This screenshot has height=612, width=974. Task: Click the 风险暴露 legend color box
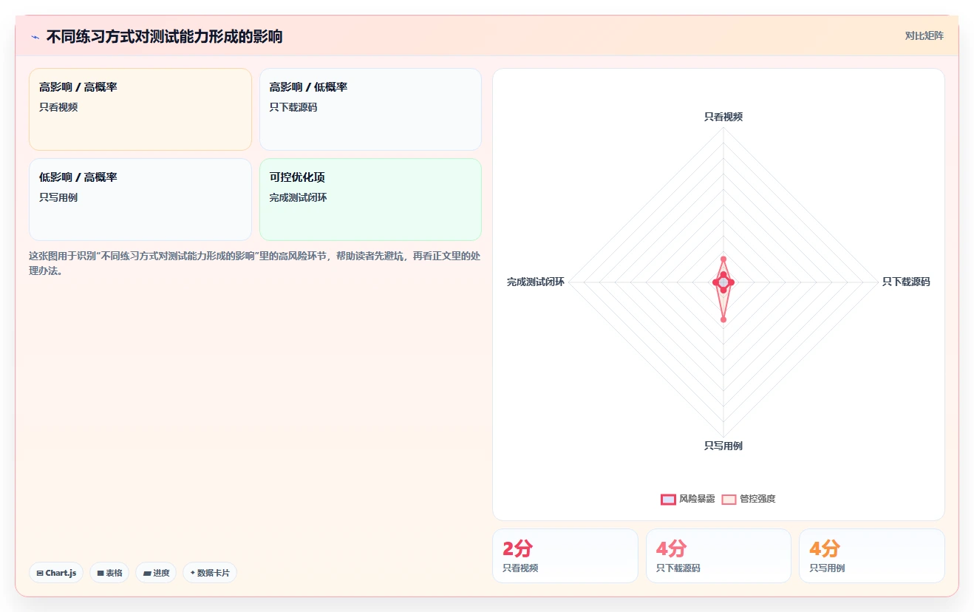(668, 499)
